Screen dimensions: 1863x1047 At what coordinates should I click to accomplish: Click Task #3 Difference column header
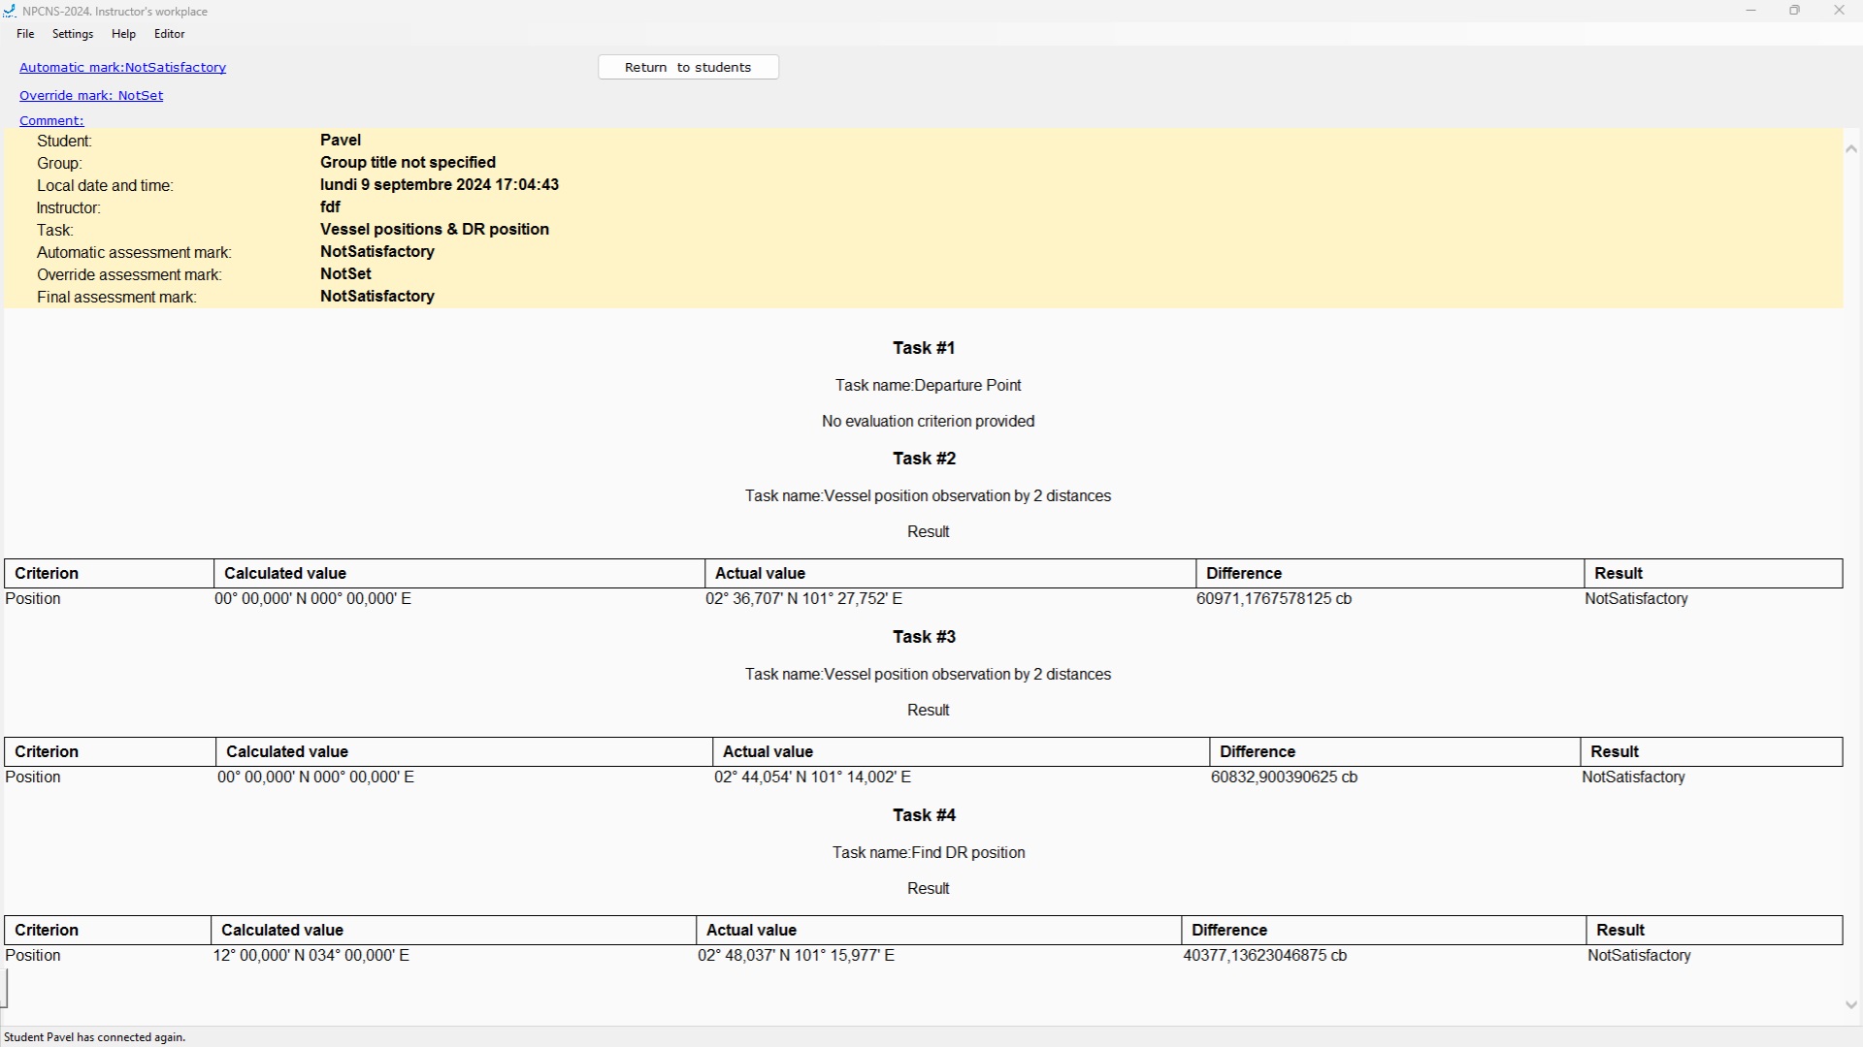pos(1258,752)
